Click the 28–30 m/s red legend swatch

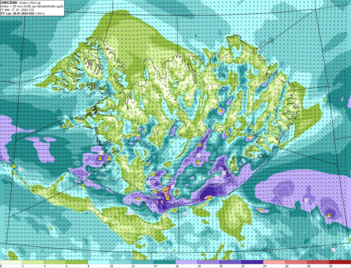pos(318,262)
